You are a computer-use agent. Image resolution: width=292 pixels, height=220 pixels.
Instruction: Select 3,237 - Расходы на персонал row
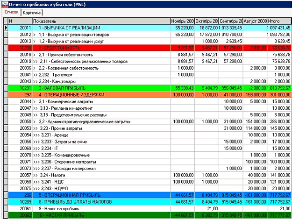click(150, 169)
